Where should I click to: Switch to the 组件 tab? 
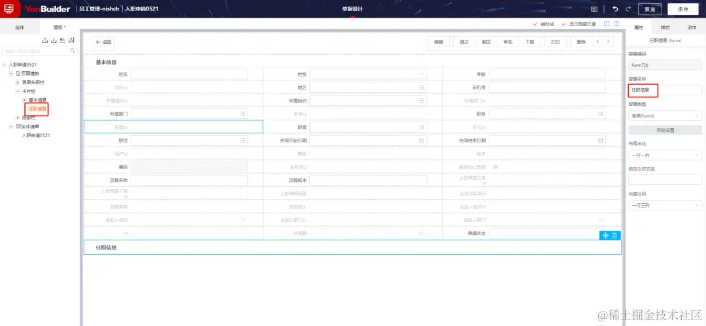[x=20, y=27]
